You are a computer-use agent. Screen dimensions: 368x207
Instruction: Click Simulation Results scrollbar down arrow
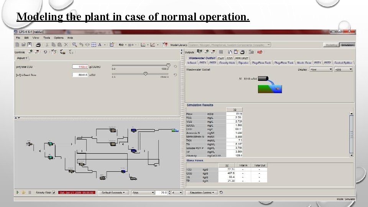(x=352, y=155)
